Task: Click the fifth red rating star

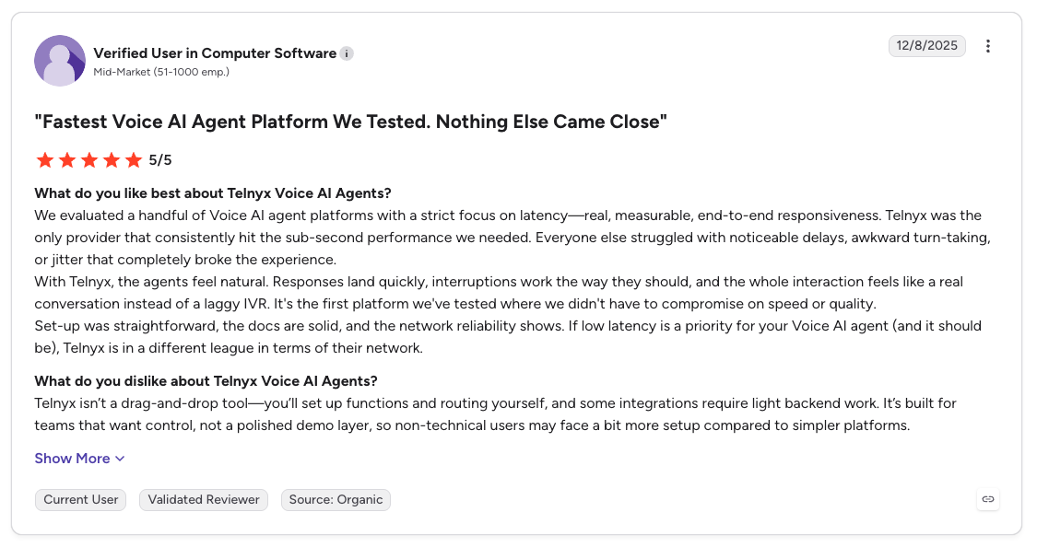Action: [x=134, y=160]
